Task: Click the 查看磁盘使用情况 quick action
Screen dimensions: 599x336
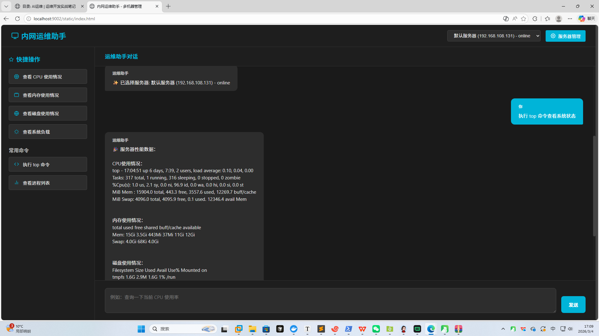Action: pos(48,113)
